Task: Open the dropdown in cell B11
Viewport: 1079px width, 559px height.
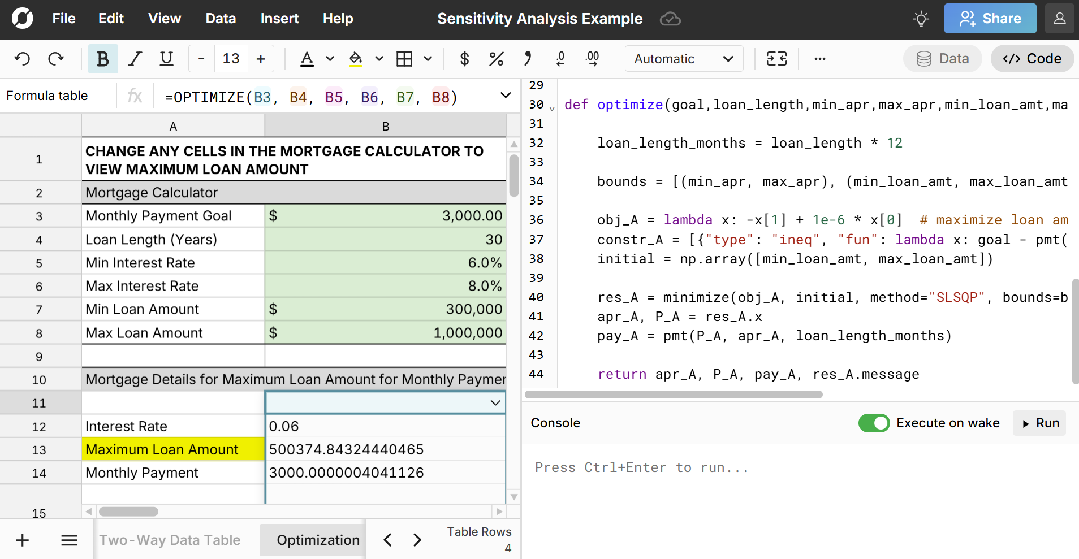Action: 495,403
